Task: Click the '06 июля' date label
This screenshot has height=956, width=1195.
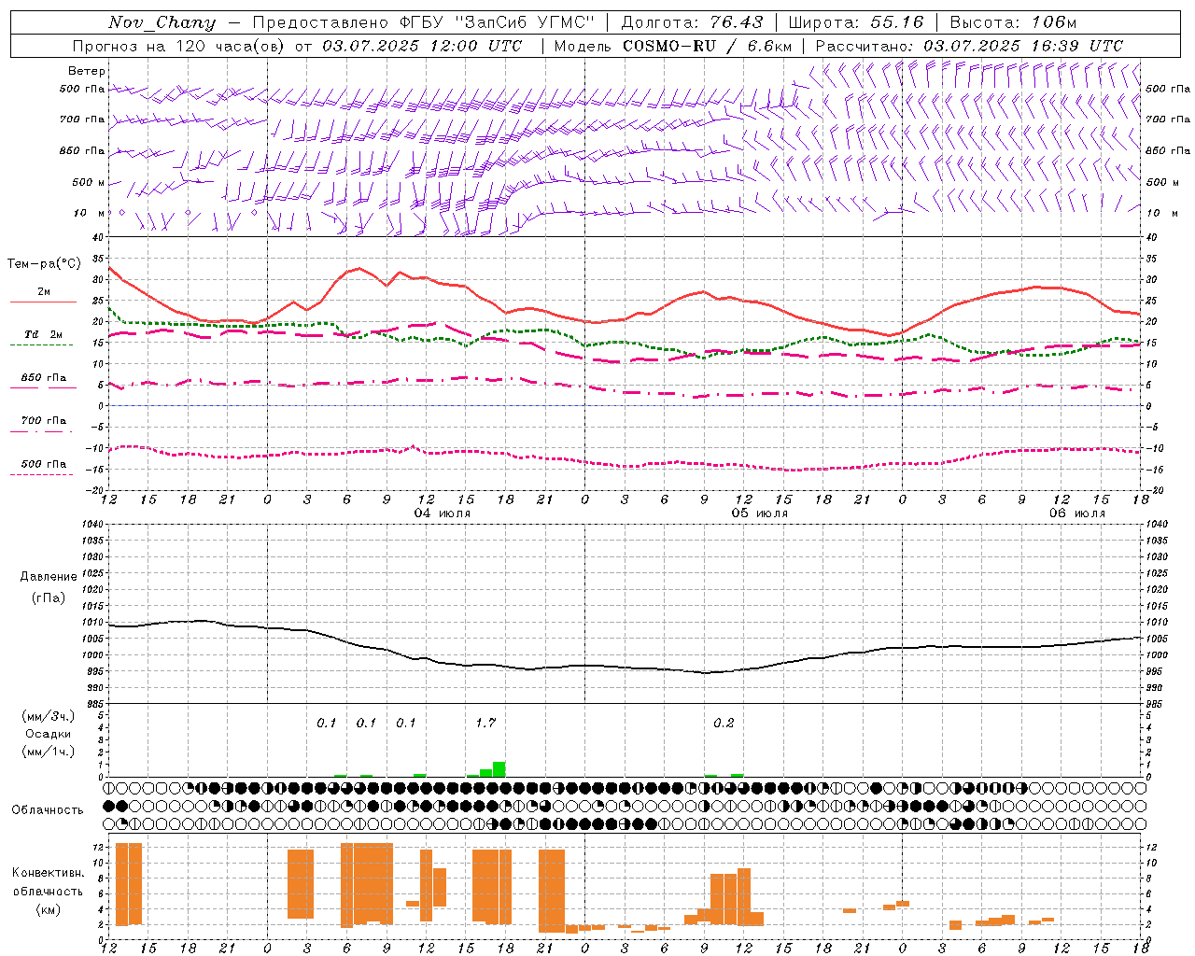Action: [x=1077, y=513]
